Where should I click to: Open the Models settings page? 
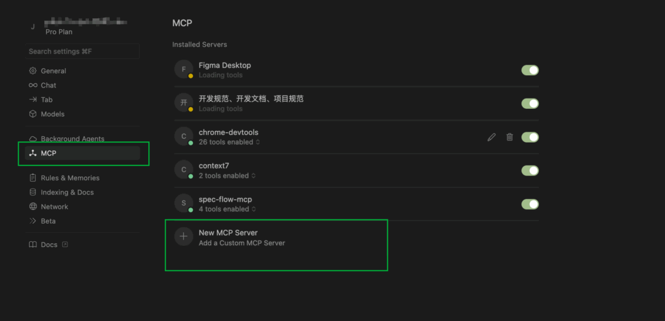53,114
